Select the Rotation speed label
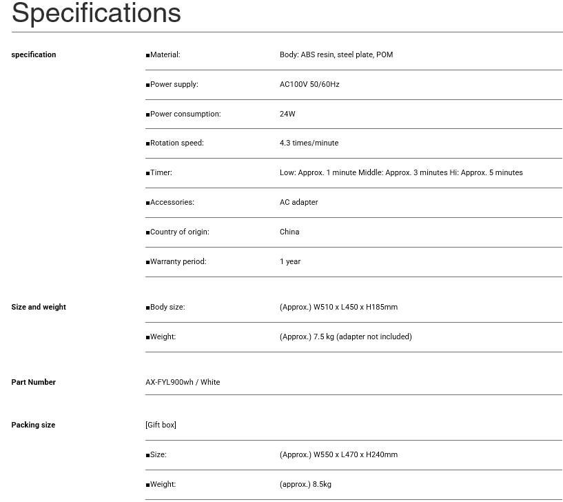Screen dimensions: 563x502 click(x=175, y=143)
